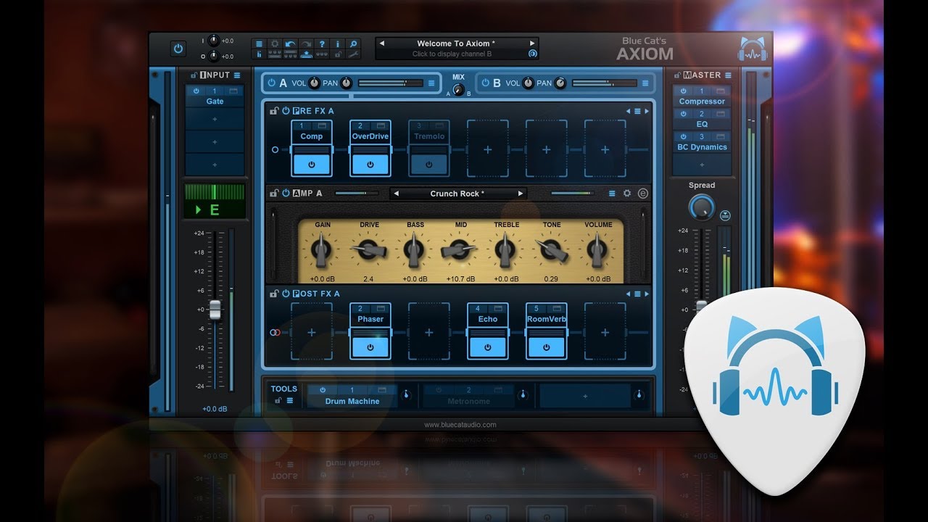This screenshot has height=522, width=928.
Task: Open the TOOLS section menu icon
Action: [x=290, y=400]
